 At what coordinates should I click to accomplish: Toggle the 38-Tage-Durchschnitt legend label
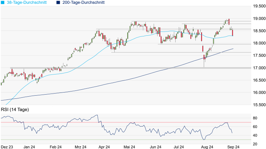pos(29,2)
